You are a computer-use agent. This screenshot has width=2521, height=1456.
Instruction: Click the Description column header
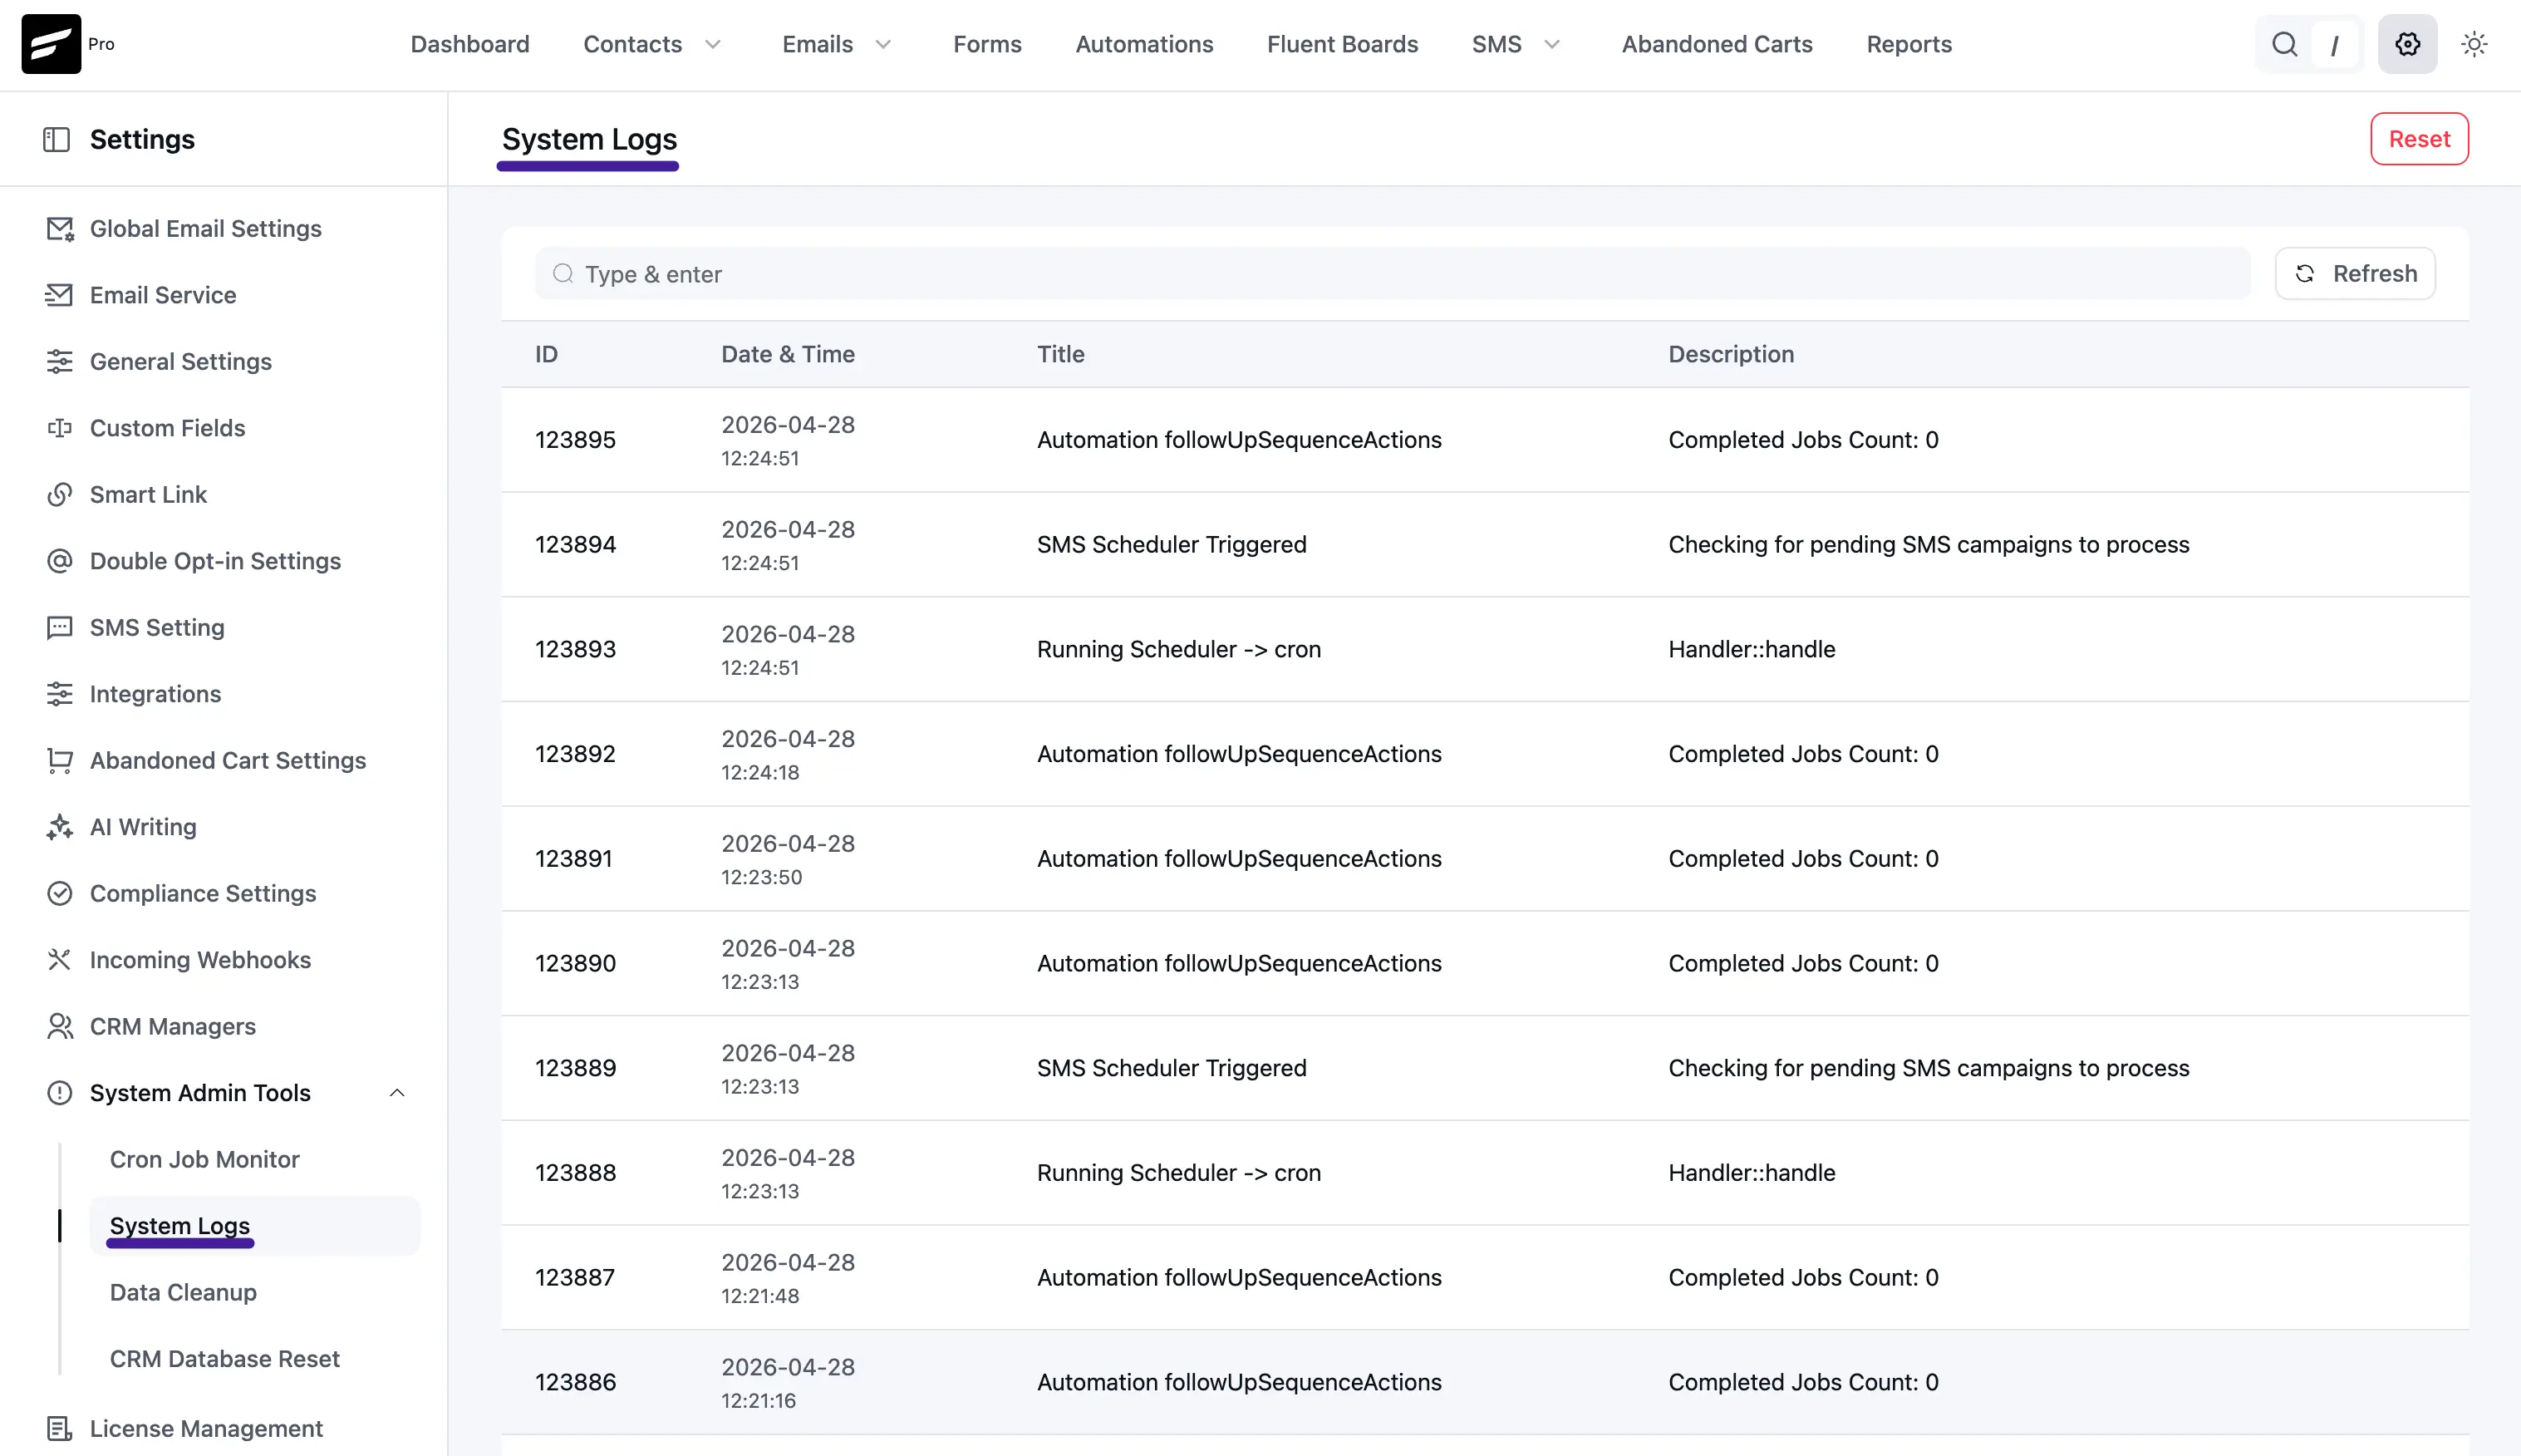click(x=1730, y=354)
